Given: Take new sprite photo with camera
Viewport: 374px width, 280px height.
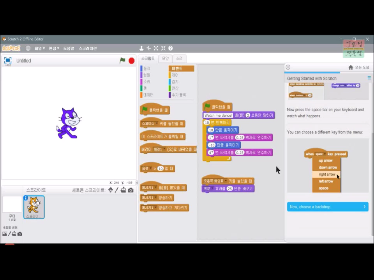Looking at the screenshot, I should pos(131,190).
